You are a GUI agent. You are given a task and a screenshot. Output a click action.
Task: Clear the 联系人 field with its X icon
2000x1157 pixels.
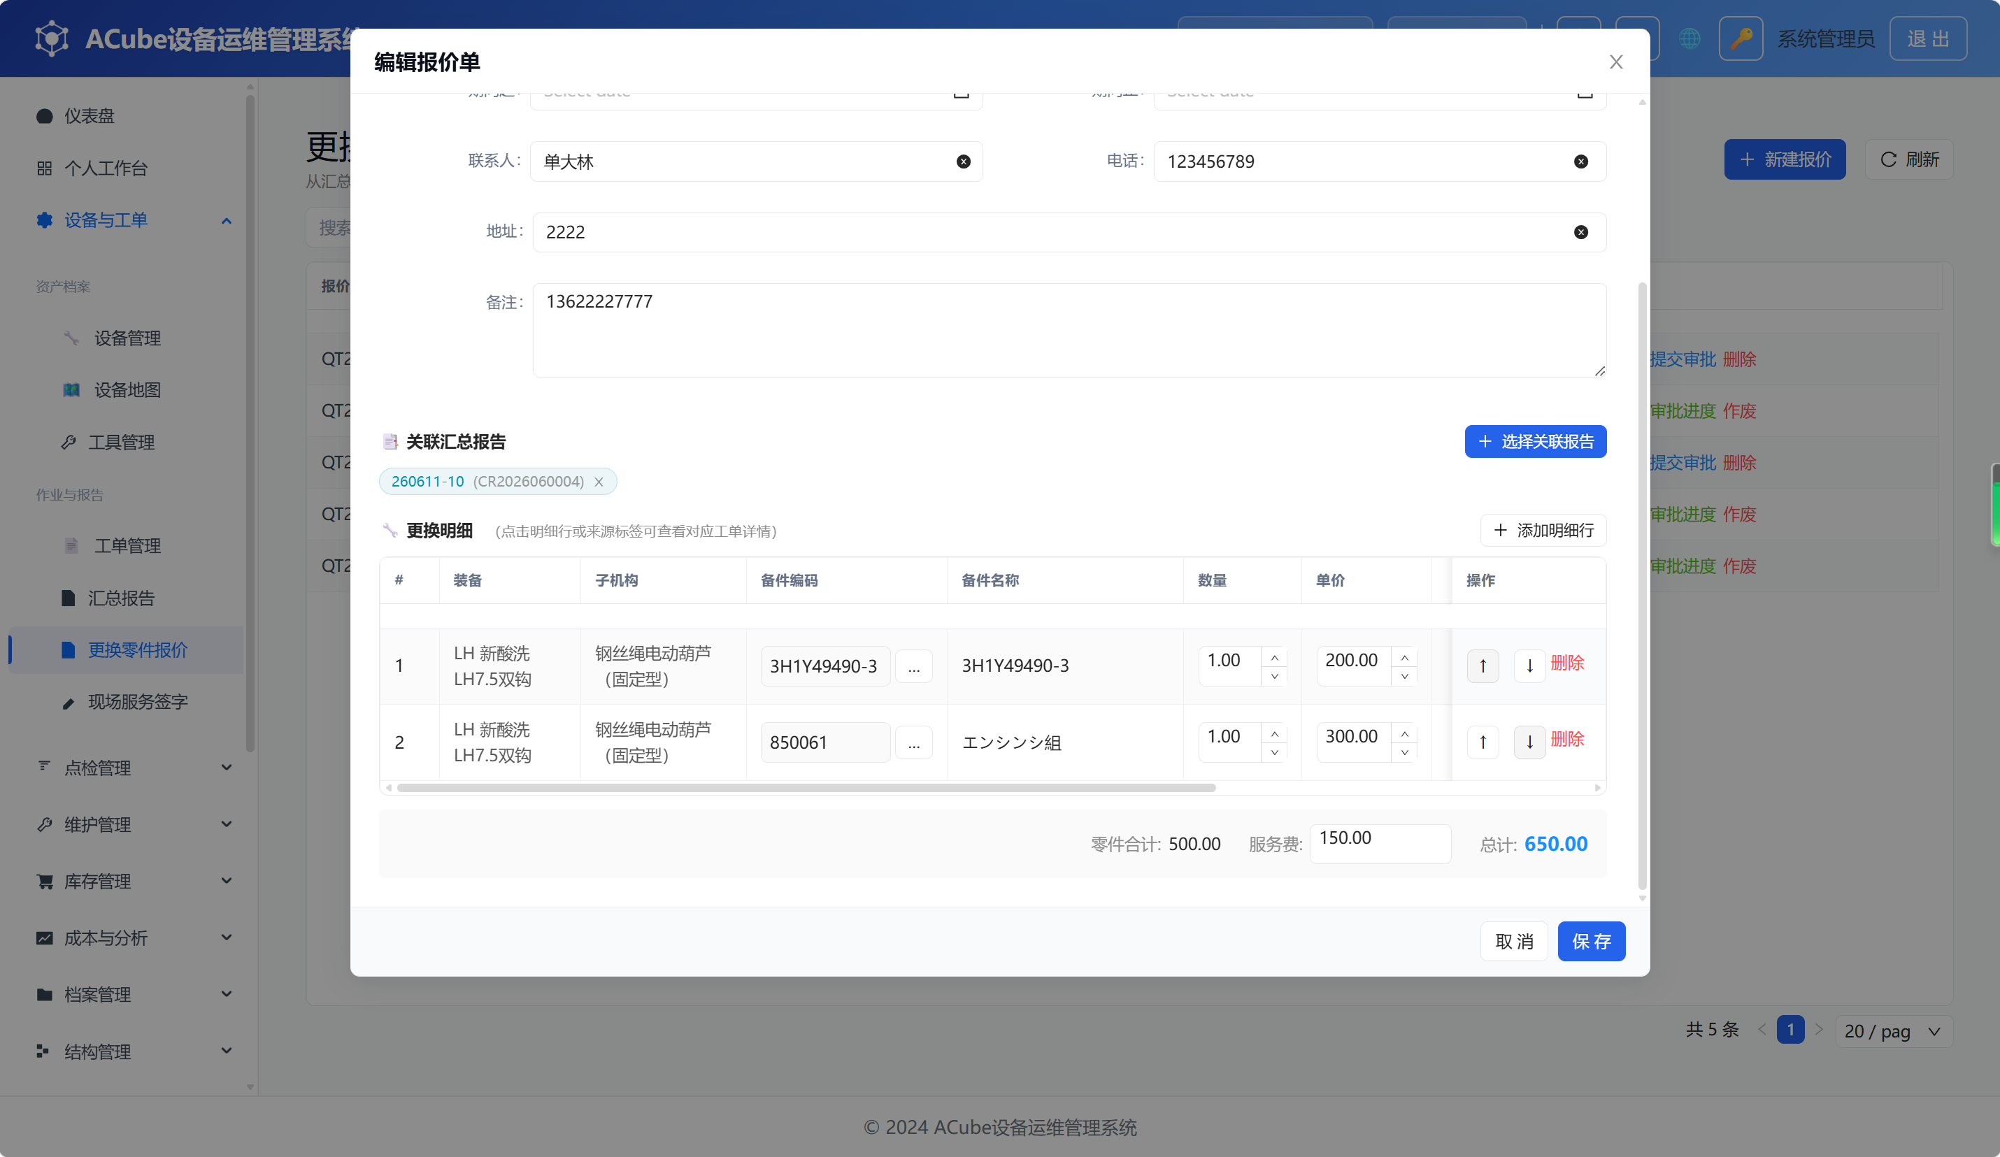963,162
